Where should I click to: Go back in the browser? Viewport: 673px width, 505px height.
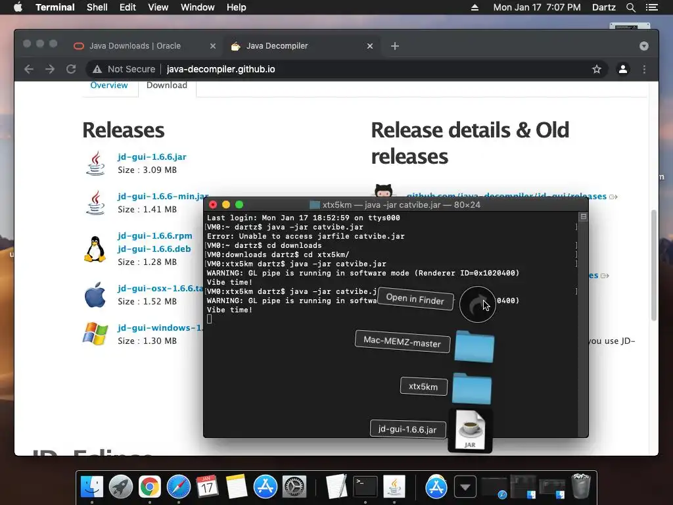point(29,69)
